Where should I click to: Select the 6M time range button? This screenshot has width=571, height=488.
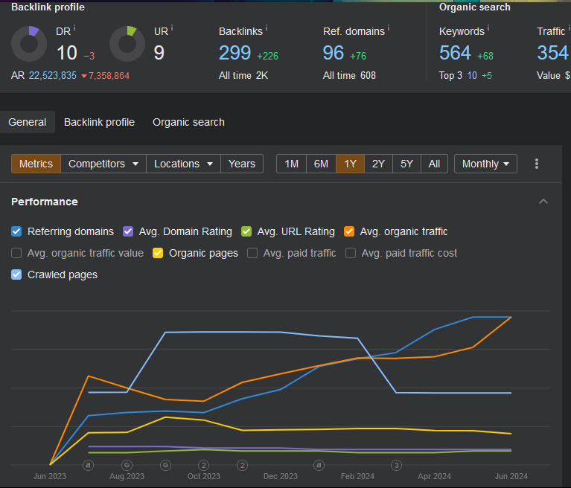[321, 164]
